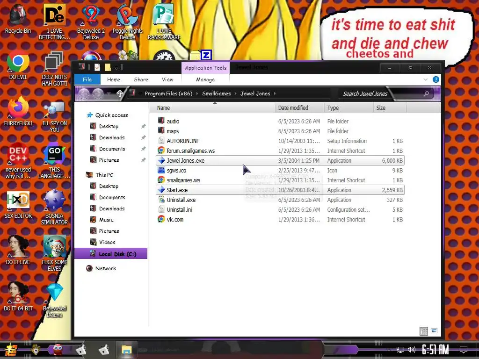The width and height of the screenshot is (479, 359).
Task: Select the Jewel Jones.exe file
Action: (x=280, y=161)
